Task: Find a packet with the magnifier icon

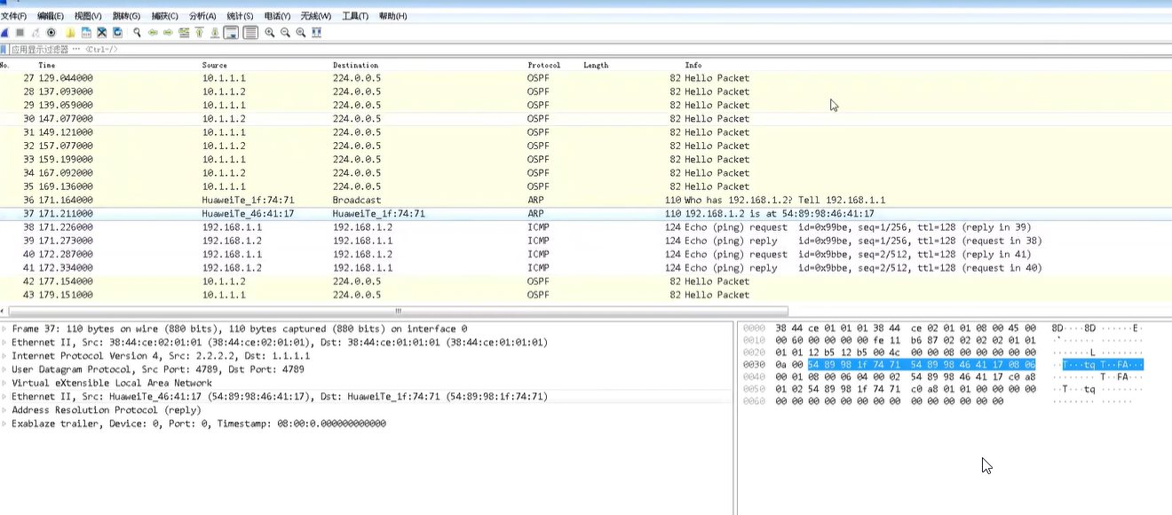Action: 138,33
